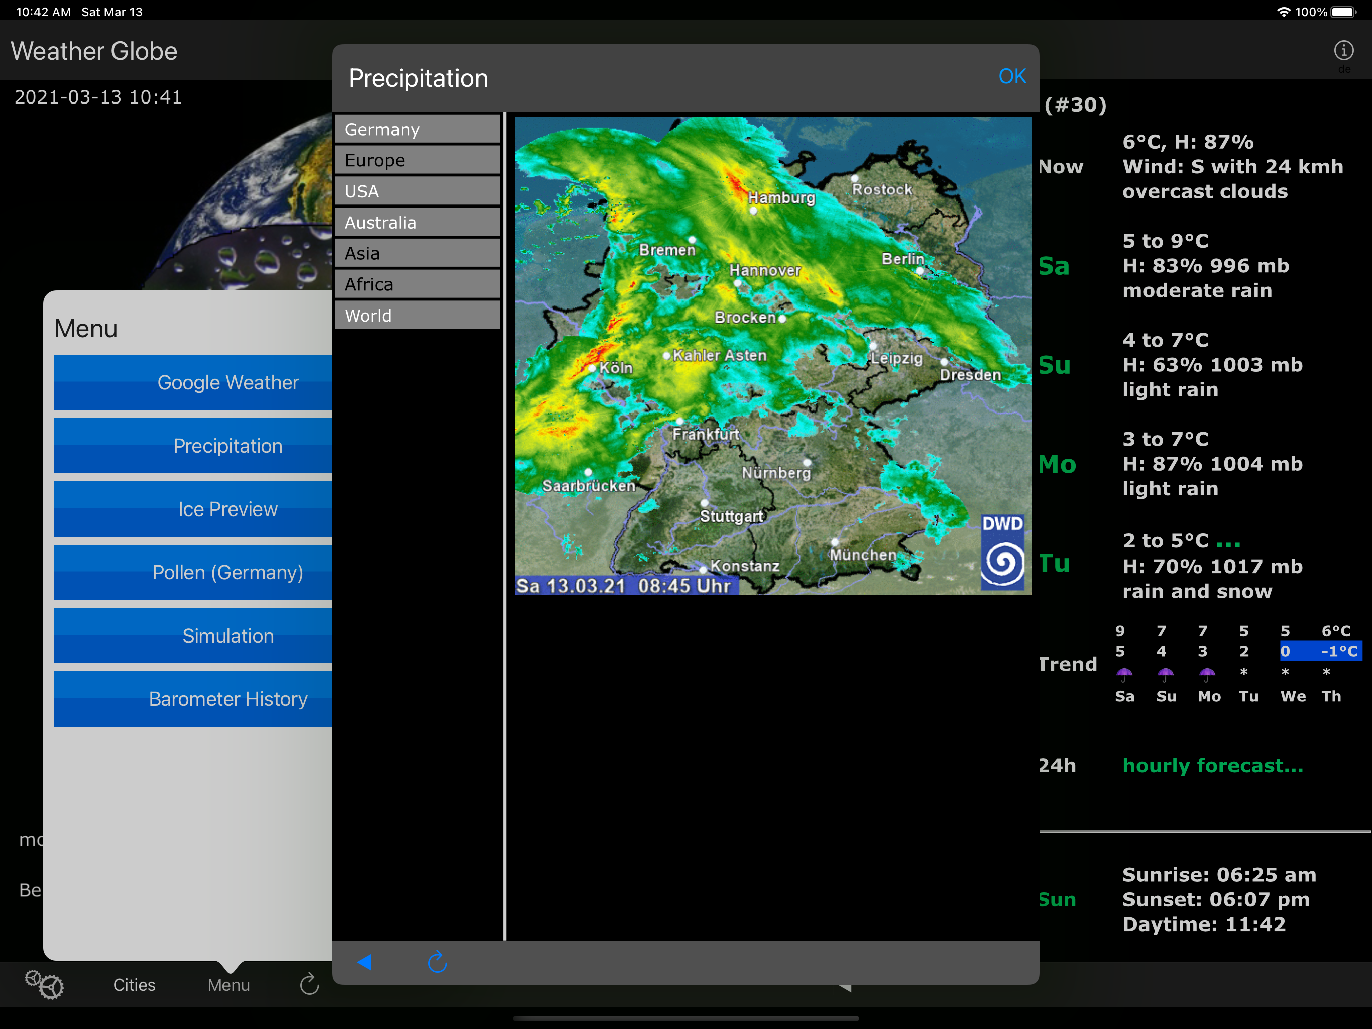
Task: Tap the blue back arrow
Action: click(364, 962)
